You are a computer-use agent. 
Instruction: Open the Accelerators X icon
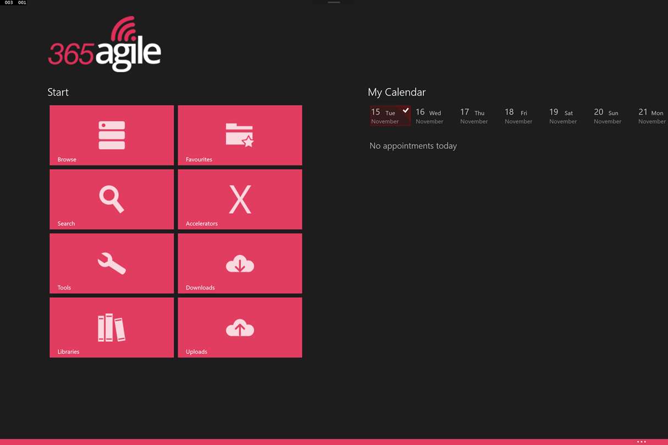[x=240, y=199]
